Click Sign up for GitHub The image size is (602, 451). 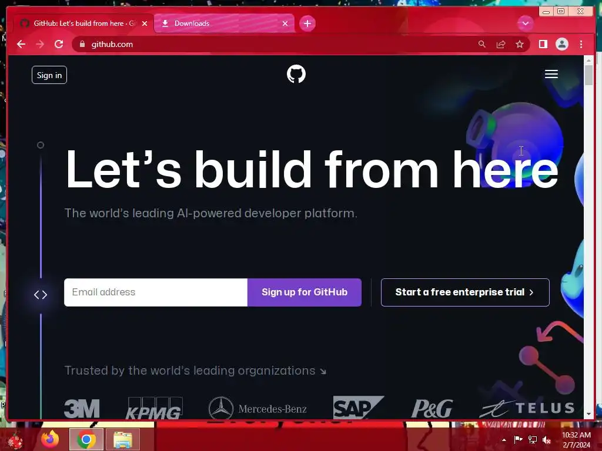tap(305, 292)
